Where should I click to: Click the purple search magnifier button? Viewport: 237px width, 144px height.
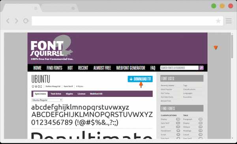coord(201,68)
